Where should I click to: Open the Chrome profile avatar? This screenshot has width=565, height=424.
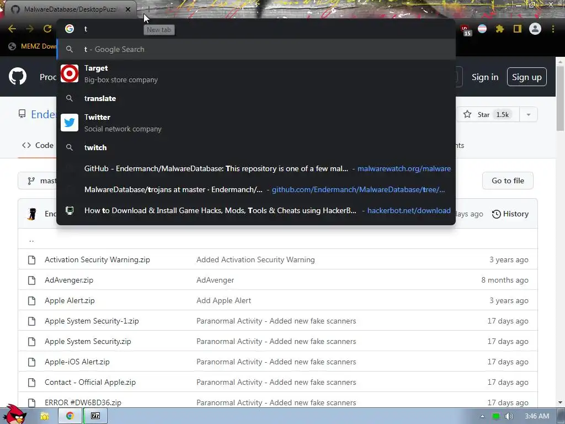tap(535, 29)
